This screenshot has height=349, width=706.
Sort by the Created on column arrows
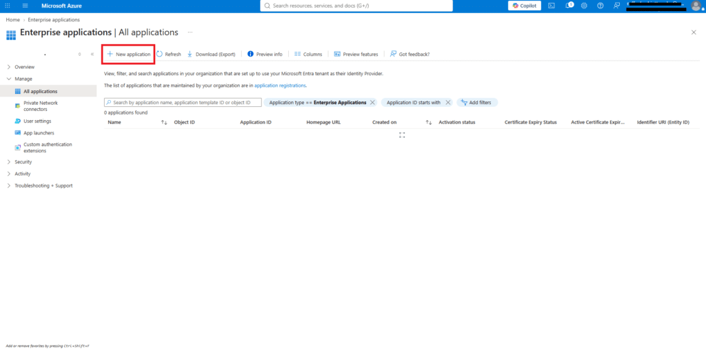[429, 123]
